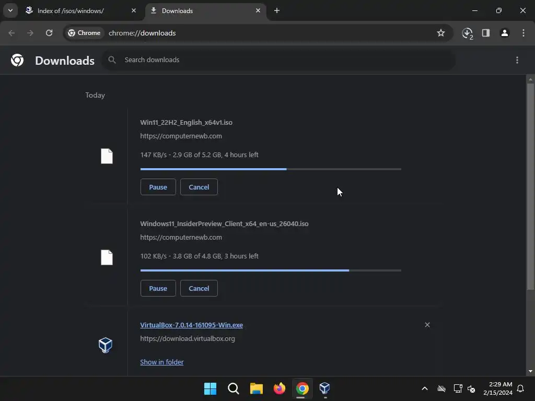
Task: Toggle the browser side panel
Action: coord(486,33)
